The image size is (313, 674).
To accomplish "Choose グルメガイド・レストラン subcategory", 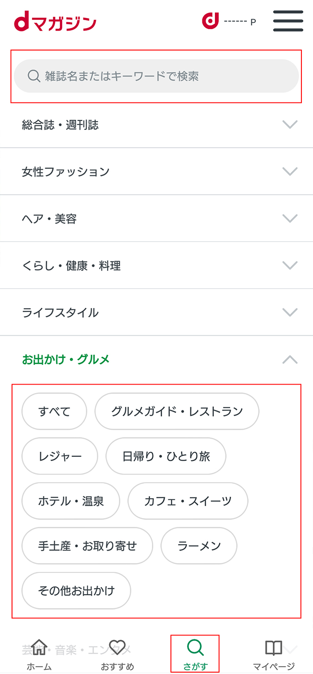I will tap(177, 411).
